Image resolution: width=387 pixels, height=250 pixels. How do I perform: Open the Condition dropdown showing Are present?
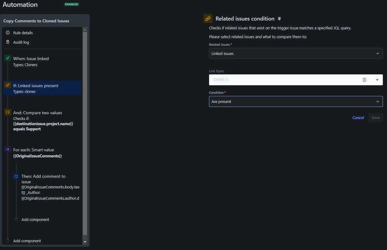click(296, 101)
